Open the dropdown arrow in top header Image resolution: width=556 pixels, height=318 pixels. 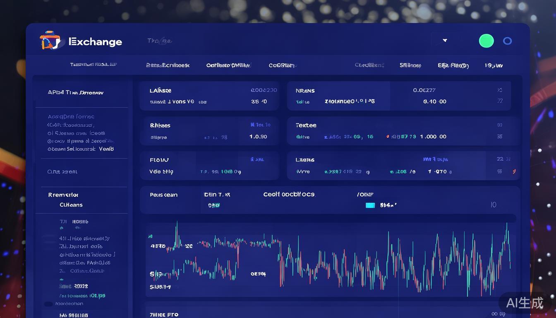tap(445, 41)
